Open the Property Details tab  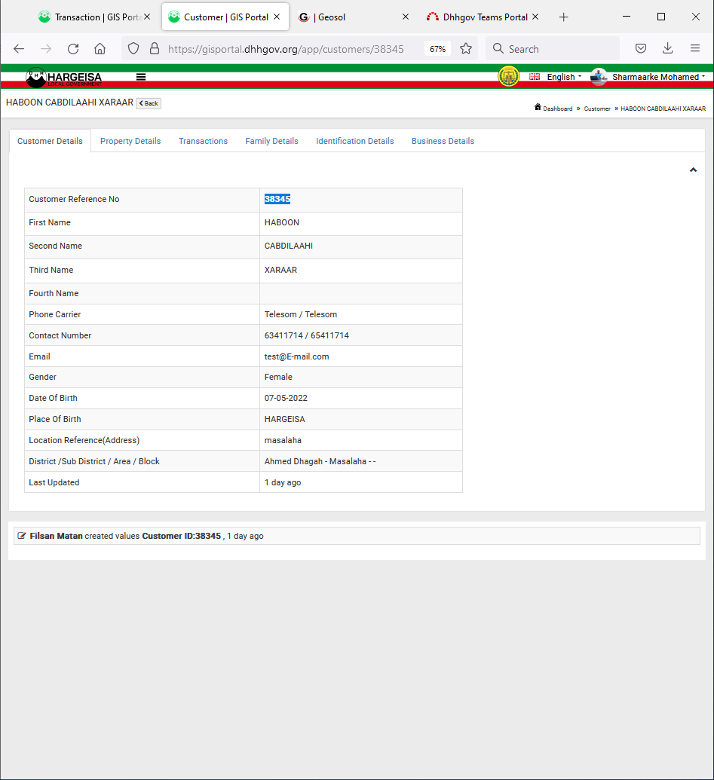130,141
